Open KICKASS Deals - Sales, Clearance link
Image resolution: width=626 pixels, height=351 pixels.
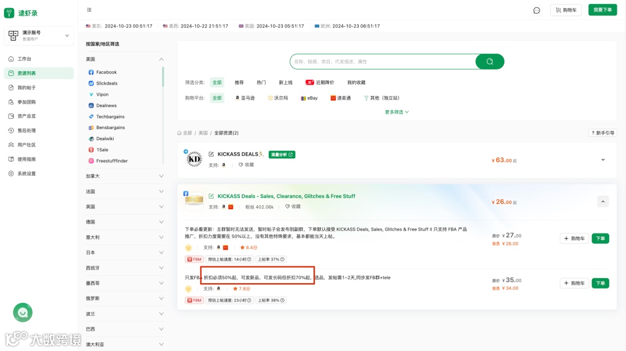[x=286, y=196]
